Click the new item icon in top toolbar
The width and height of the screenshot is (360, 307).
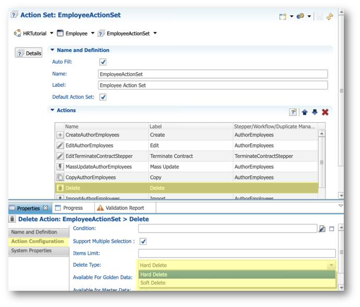coord(283,16)
